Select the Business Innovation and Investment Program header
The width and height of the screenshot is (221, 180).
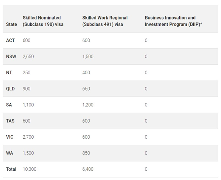(x=173, y=21)
